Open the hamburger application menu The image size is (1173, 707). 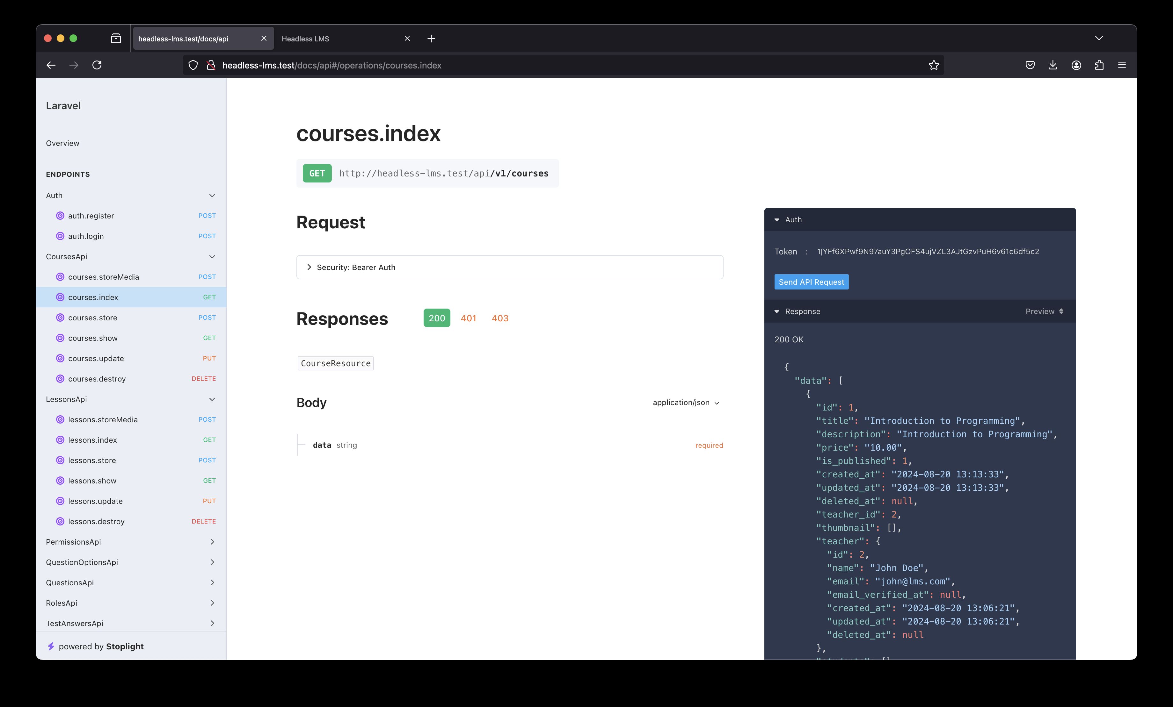(x=1122, y=65)
